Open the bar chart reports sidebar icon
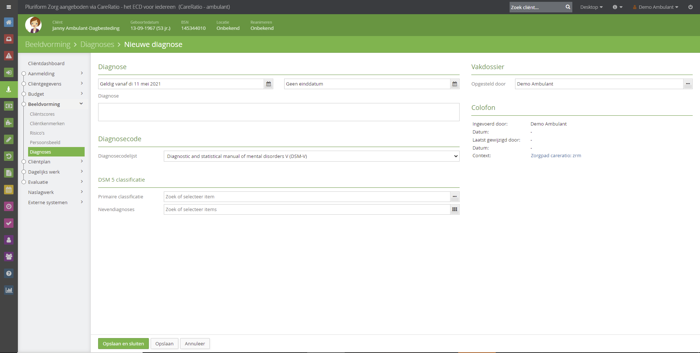This screenshot has width=700, height=353. 9,290
